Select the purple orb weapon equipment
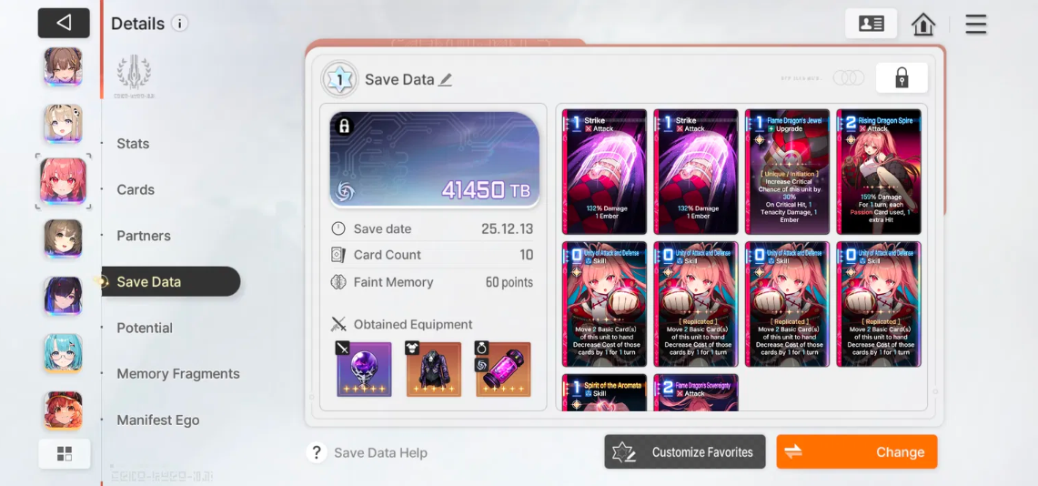The height and width of the screenshot is (486, 1038). point(364,369)
